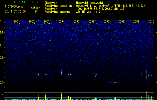Click the 2005 time axis label
157x100 pixels.
tap(76, 21)
